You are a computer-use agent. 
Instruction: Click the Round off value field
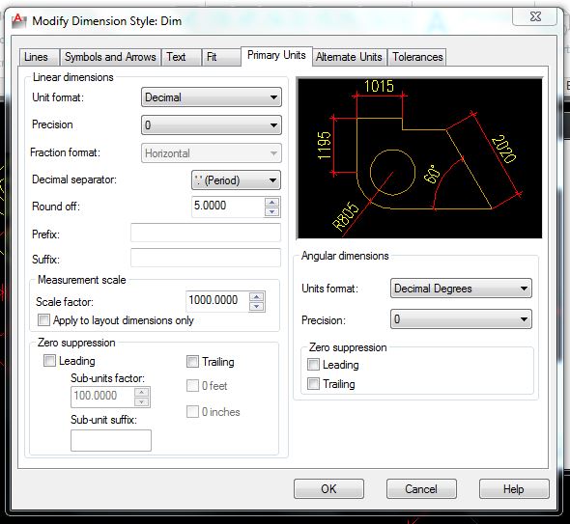click(228, 207)
